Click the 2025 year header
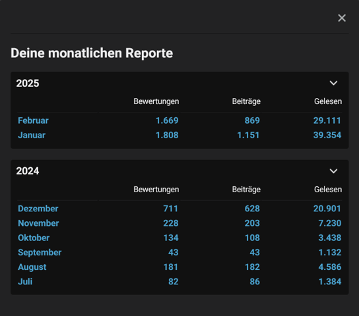This screenshot has height=316, width=359. (x=28, y=84)
